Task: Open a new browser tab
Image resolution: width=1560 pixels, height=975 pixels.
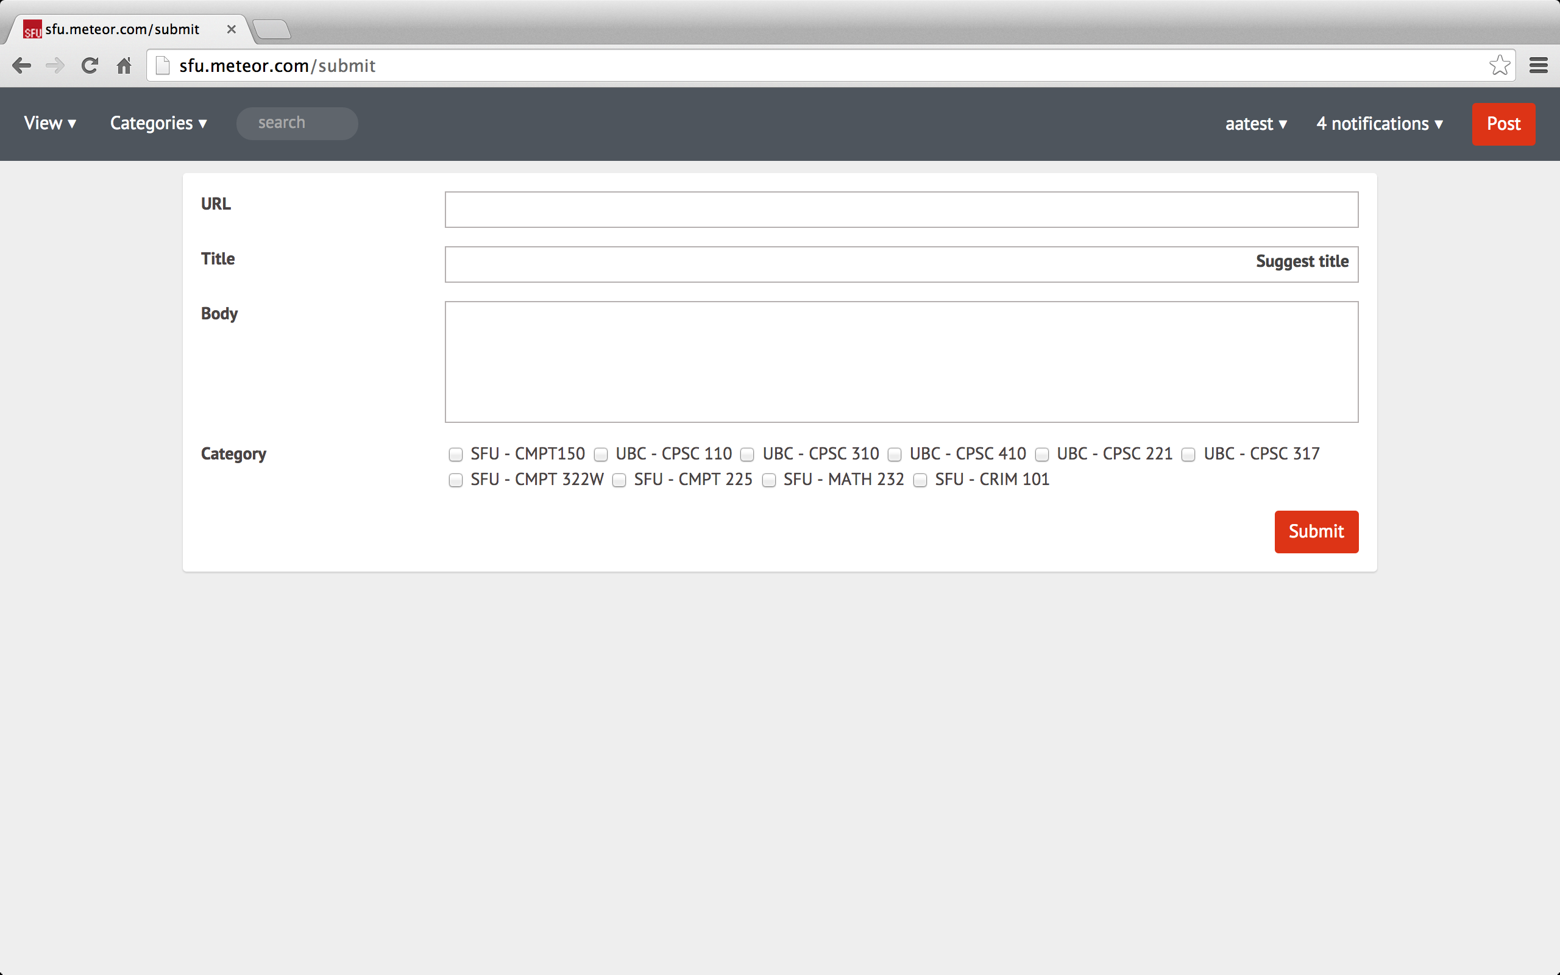Action: [271, 30]
